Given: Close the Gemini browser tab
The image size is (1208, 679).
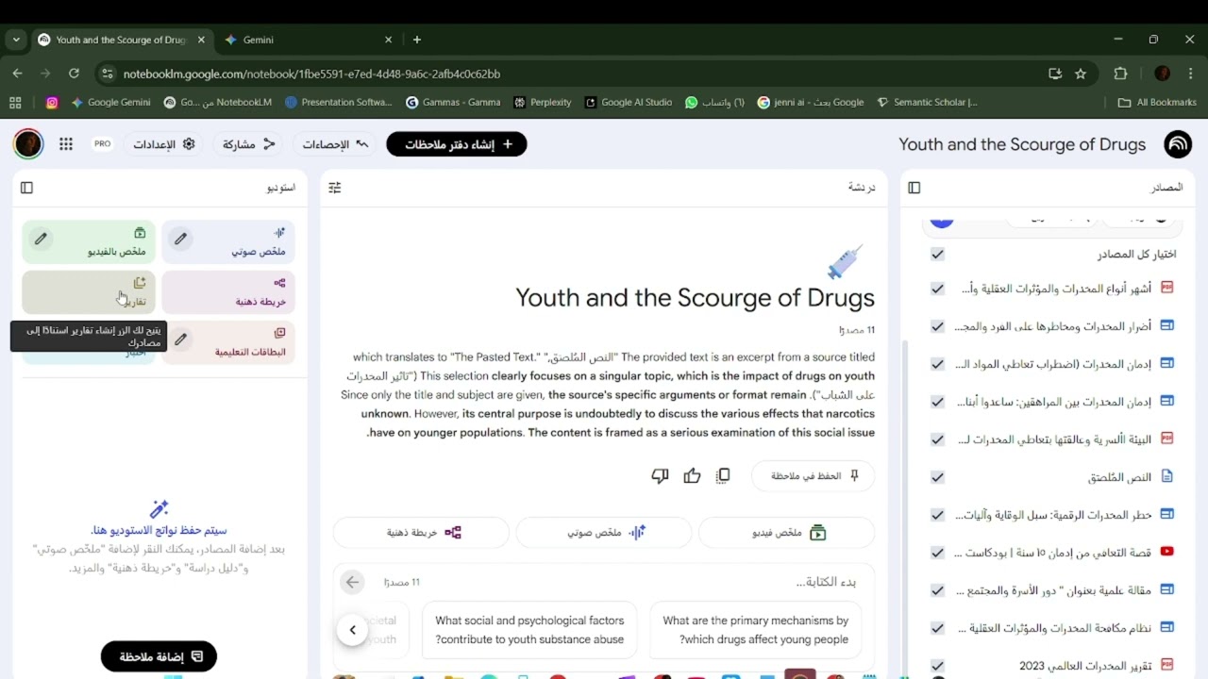Looking at the screenshot, I should [388, 40].
